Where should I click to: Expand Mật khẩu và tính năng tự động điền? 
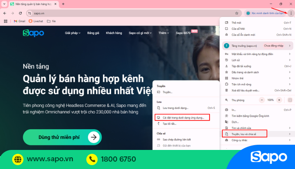257,54
